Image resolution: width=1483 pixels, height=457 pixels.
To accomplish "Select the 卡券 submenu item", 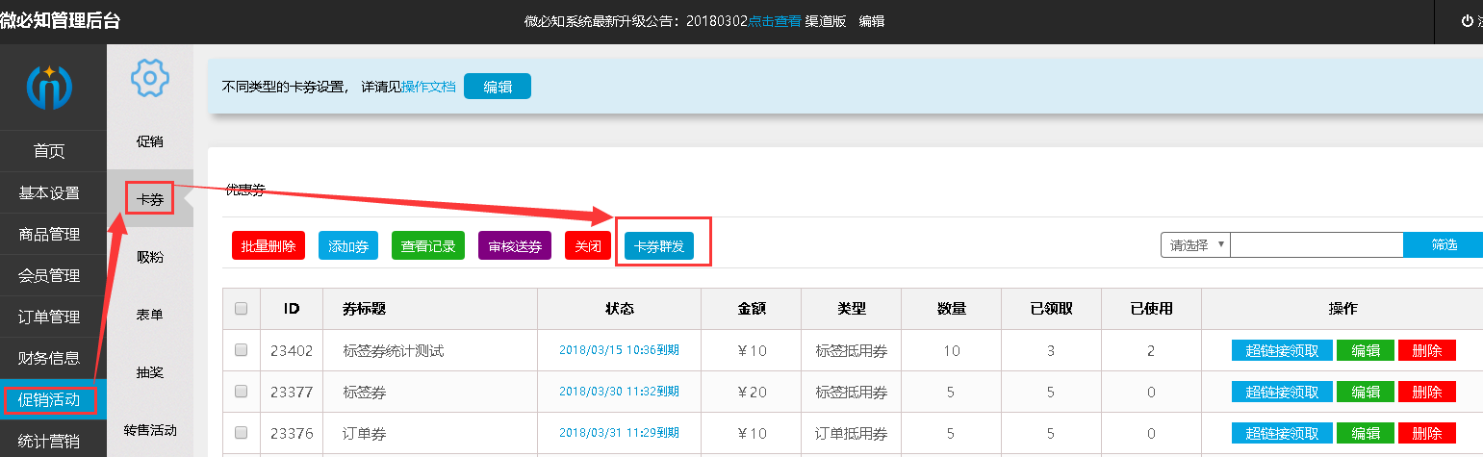I will (x=149, y=200).
